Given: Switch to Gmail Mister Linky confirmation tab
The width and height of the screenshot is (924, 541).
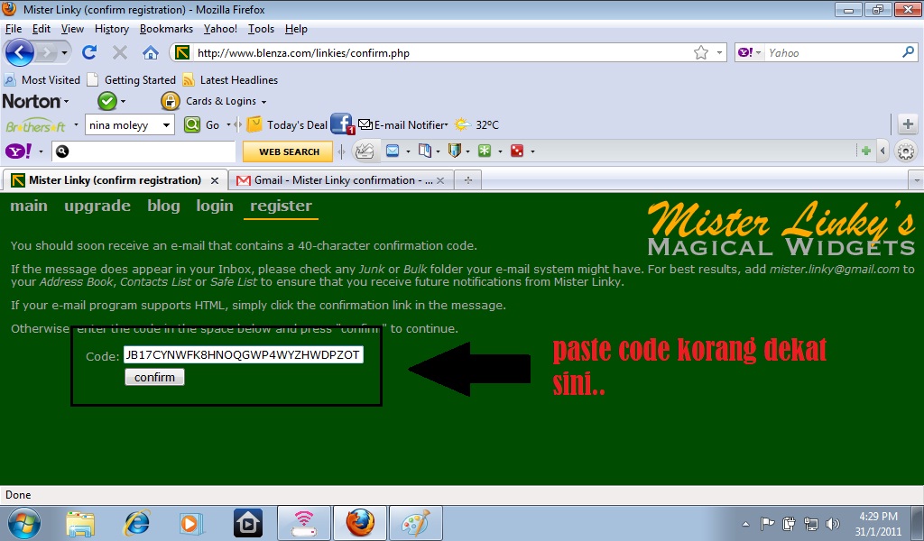Looking at the screenshot, I should click(343, 180).
